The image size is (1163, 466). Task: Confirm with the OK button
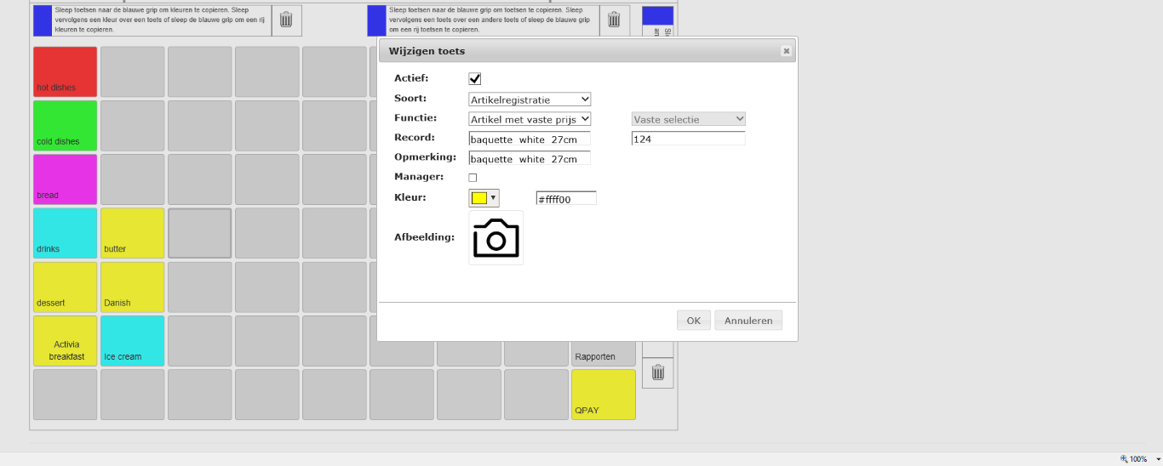(693, 321)
